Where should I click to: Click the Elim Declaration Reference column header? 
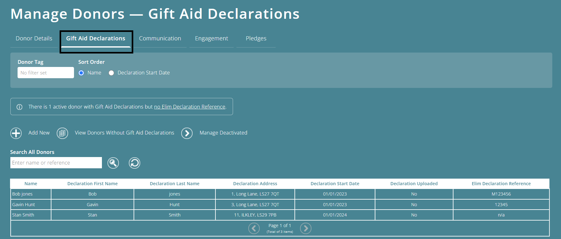coord(501,184)
